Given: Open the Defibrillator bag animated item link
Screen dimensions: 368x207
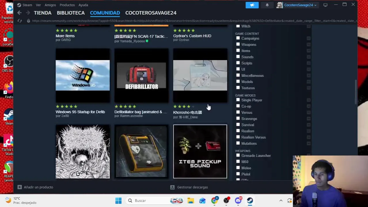Looking at the screenshot, I should (x=141, y=112).
